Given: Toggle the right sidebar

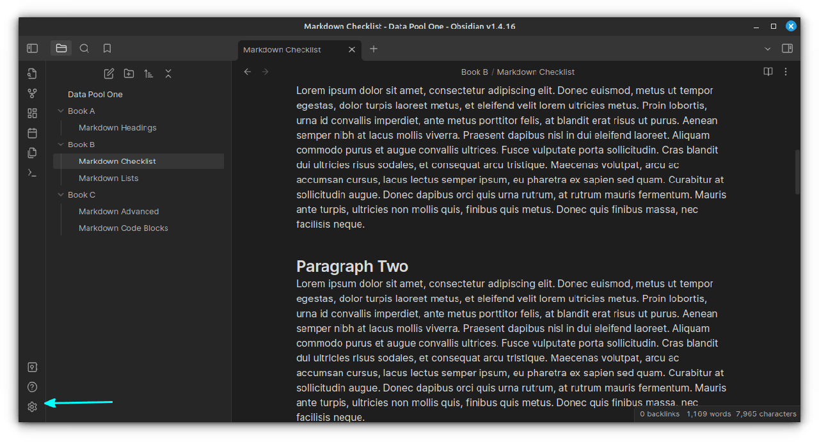Looking at the screenshot, I should (x=788, y=49).
